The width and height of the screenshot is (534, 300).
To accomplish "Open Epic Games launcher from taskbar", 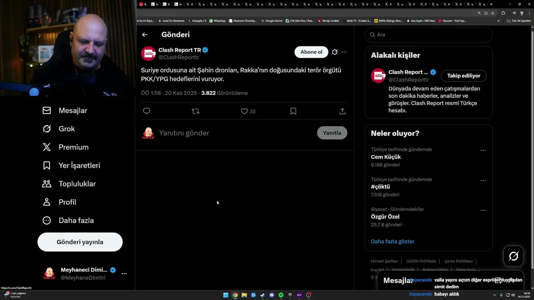I will (x=290, y=295).
